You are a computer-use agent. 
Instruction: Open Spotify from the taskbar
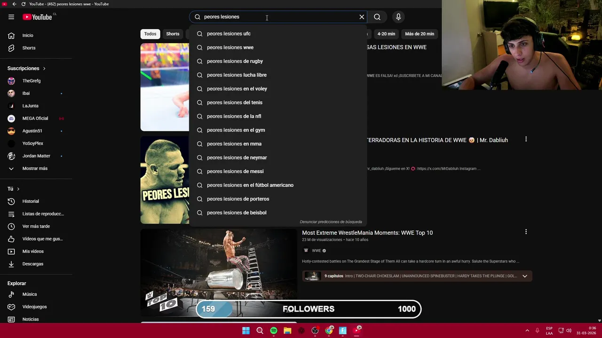click(274, 331)
